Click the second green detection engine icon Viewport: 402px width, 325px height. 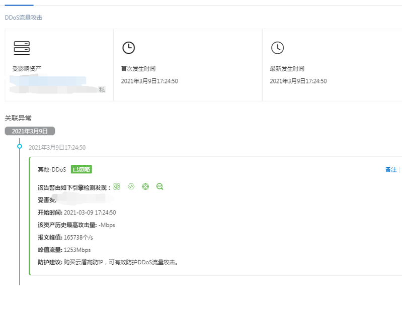[131, 187]
